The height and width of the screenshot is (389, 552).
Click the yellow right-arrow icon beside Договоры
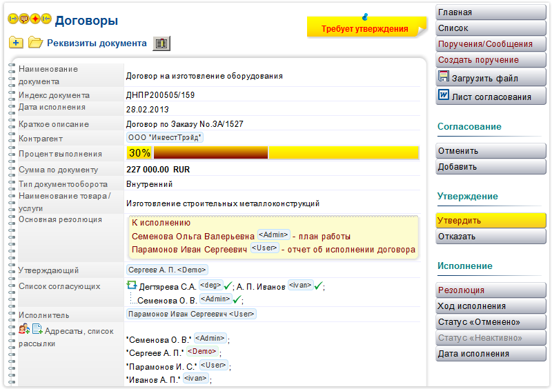13,19
